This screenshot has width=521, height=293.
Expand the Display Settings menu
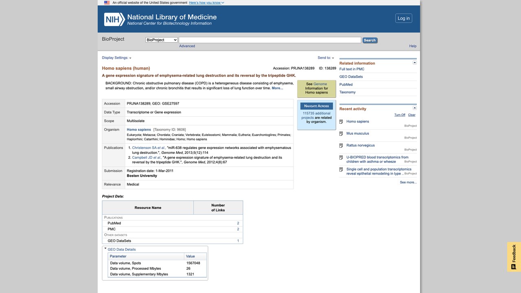[116, 58]
